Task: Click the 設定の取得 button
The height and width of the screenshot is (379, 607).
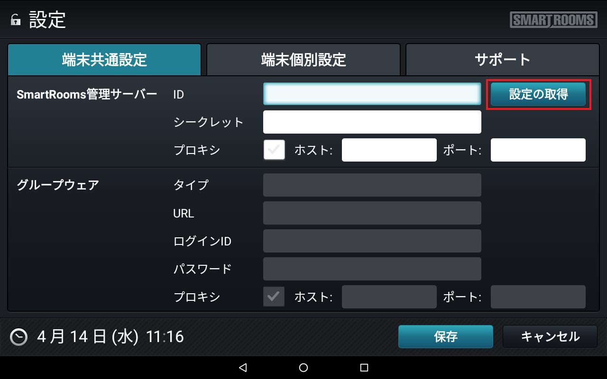Action: [x=538, y=94]
